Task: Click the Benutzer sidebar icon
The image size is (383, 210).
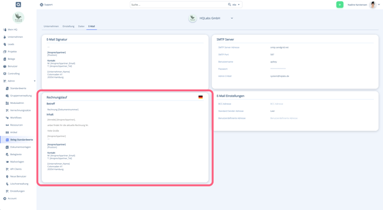Action: (5, 66)
